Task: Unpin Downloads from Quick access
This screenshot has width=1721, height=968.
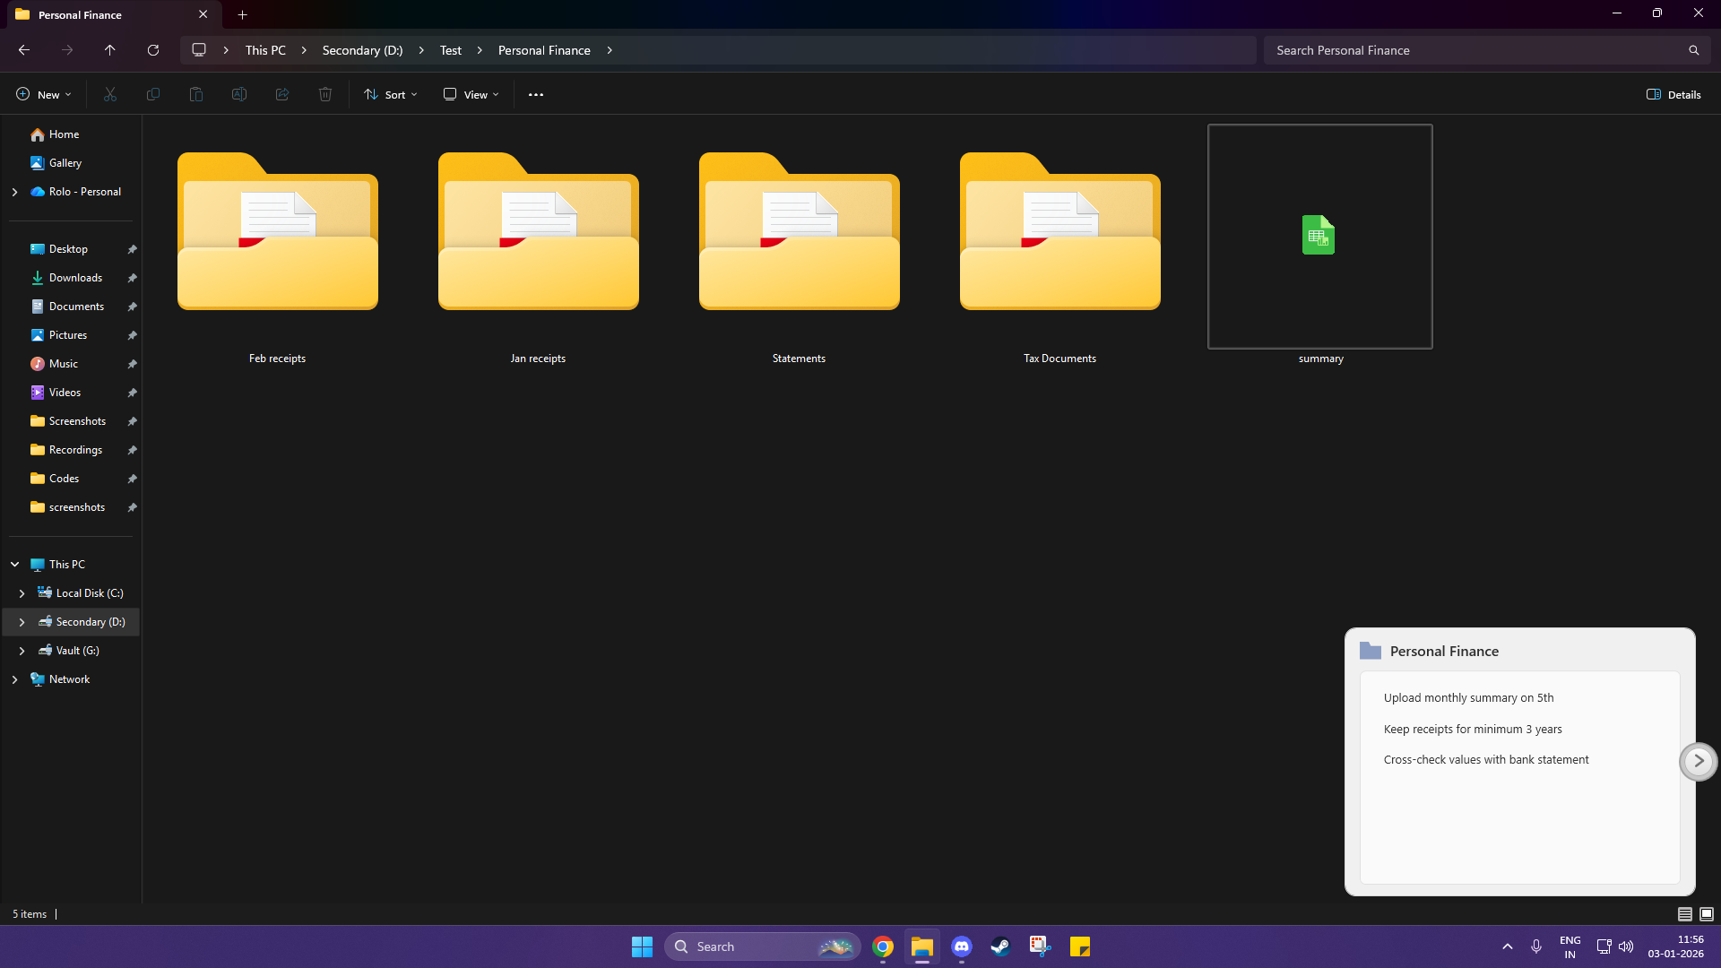Action: pyautogui.click(x=132, y=278)
